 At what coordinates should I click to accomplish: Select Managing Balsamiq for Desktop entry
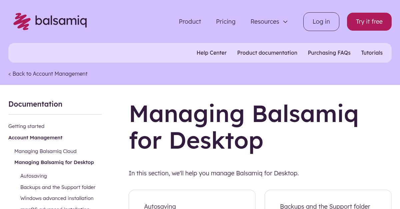coord(54,162)
